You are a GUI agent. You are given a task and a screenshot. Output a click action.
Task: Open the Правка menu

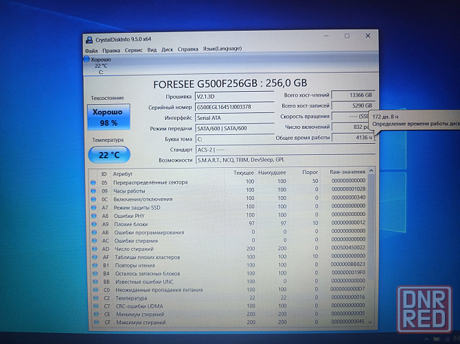pyautogui.click(x=111, y=51)
